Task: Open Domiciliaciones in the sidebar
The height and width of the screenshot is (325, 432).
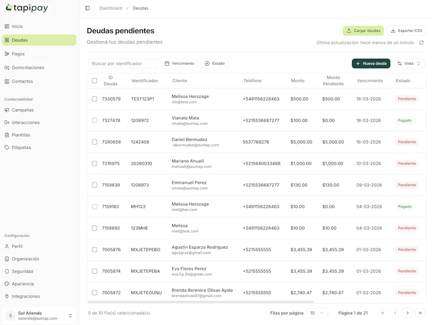Action: (x=39, y=67)
